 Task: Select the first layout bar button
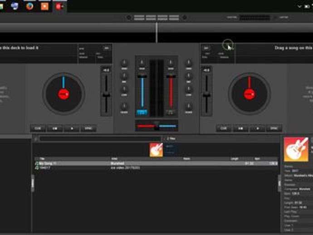pyautogui.click(x=139, y=18)
